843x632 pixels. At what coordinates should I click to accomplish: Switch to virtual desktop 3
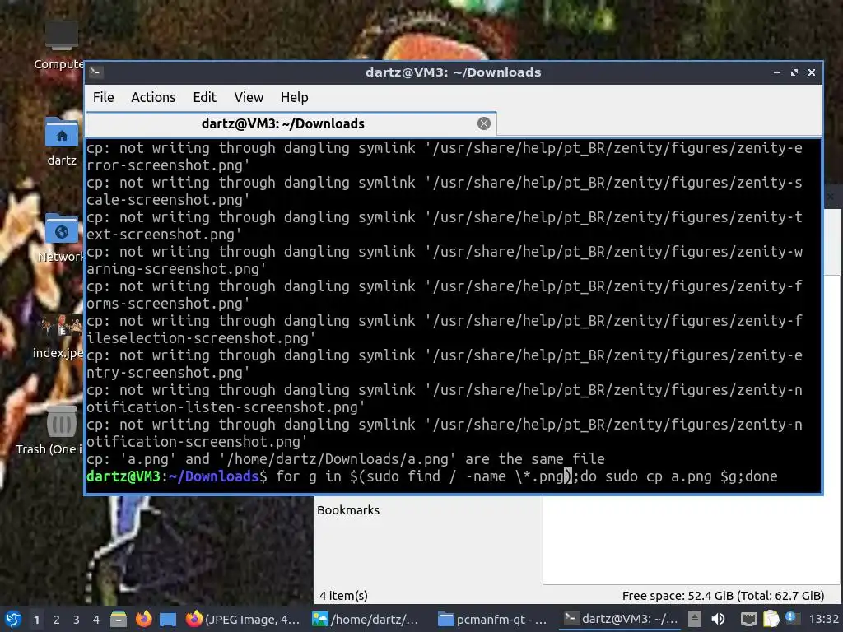(x=77, y=620)
